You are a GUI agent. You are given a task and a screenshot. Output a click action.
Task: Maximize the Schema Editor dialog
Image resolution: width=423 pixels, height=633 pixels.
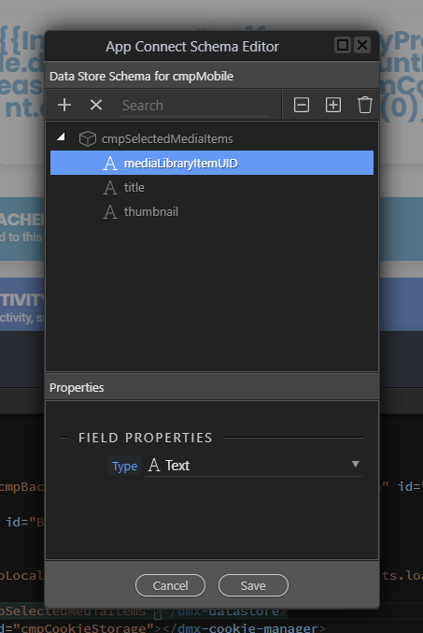pyautogui.click(x=343, y=45)
